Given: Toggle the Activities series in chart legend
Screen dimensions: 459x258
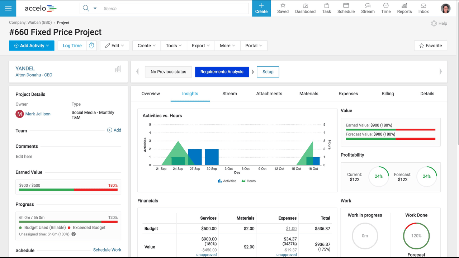Looking at the screenshot, I should 227,181.
